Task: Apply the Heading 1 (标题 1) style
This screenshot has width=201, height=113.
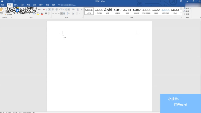Action: coord(108,11)
